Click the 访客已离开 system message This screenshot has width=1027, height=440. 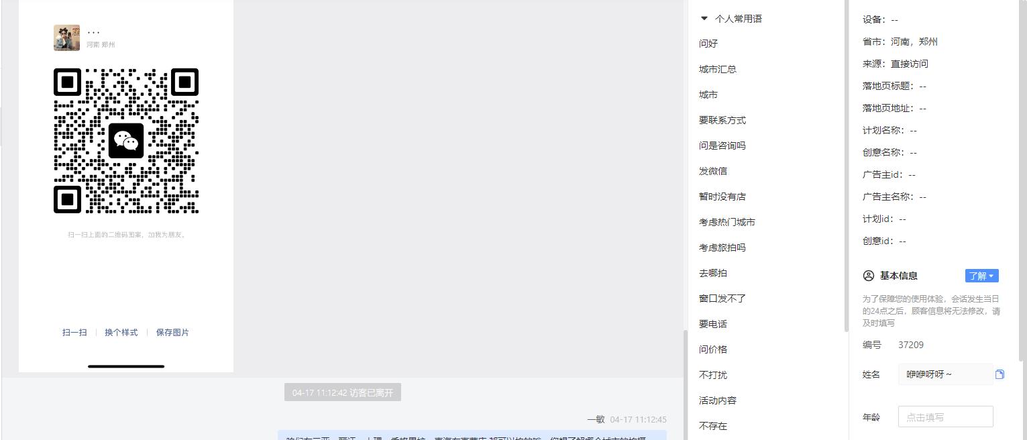[x=342, y=393]
